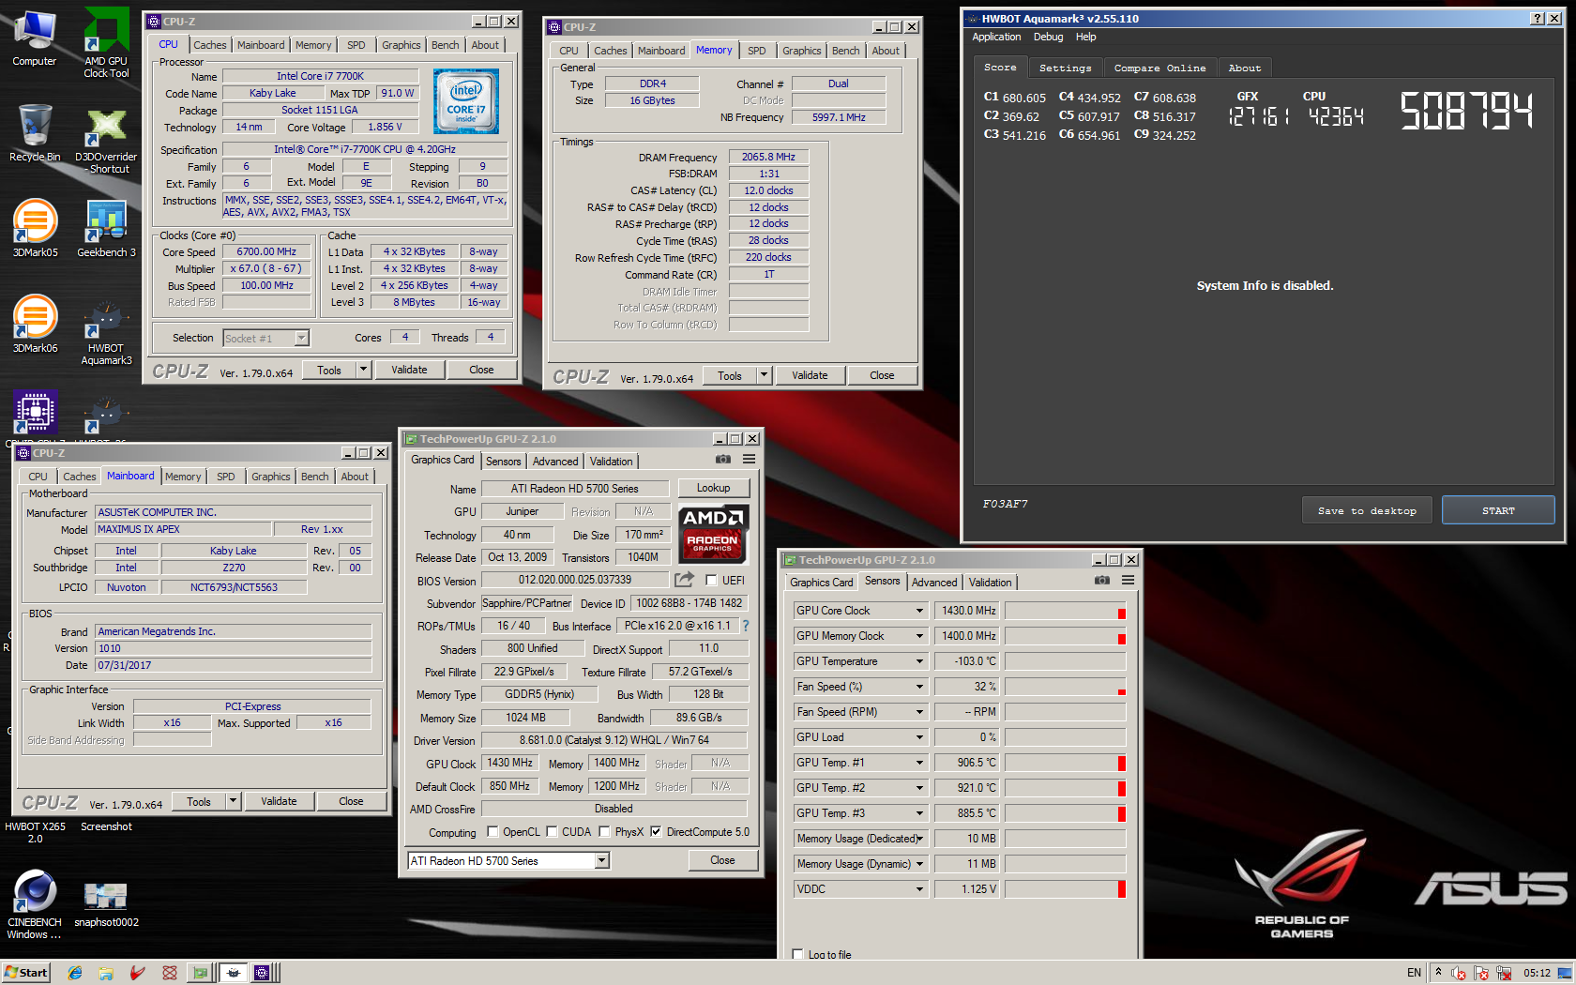Click the Core Speed value 6700.00 MHz
The height and width of the screenshot is (985, 1576).
click(267, 251)
